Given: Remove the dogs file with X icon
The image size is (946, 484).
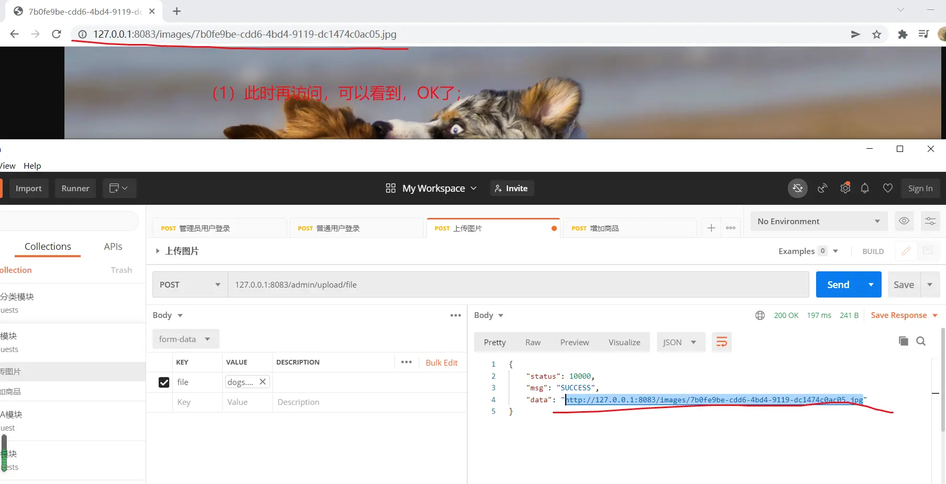Looking at the screenshot, I should (262, 382).
